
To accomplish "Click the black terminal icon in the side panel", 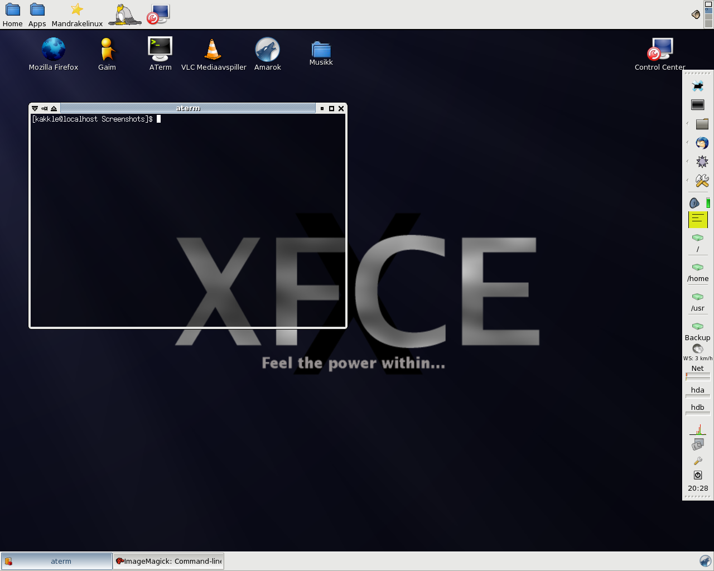I will (x=698, y=104).
